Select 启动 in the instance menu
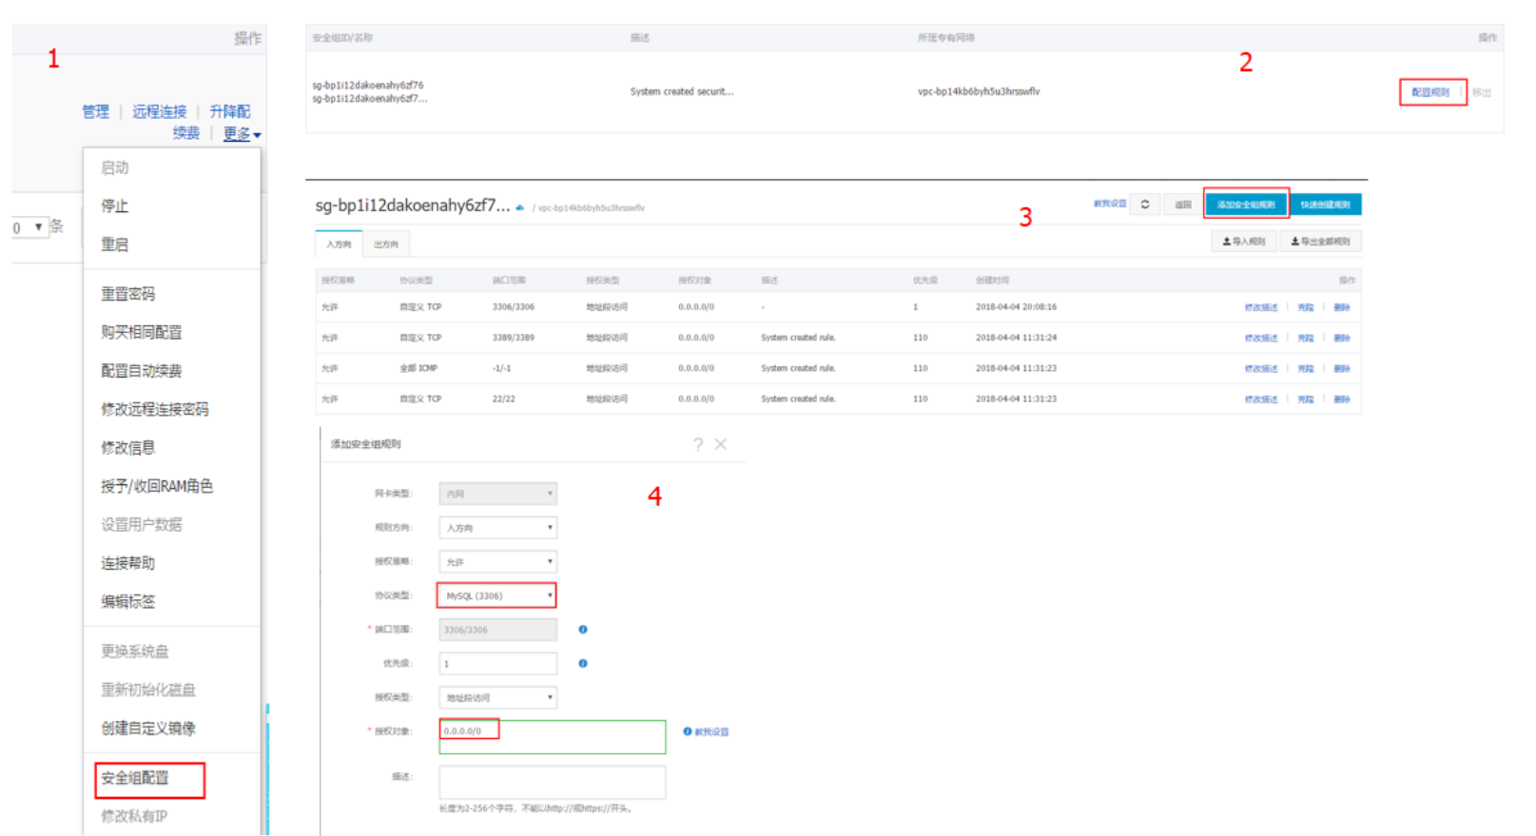Viewport: 1536px width, 836px height. coord(115,167)
